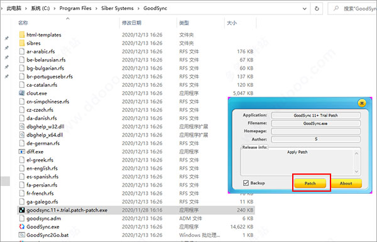Viewport: 377px width, 242px height.
Task: Click the search magnifier icon
Action: click(x=336, y=9)
